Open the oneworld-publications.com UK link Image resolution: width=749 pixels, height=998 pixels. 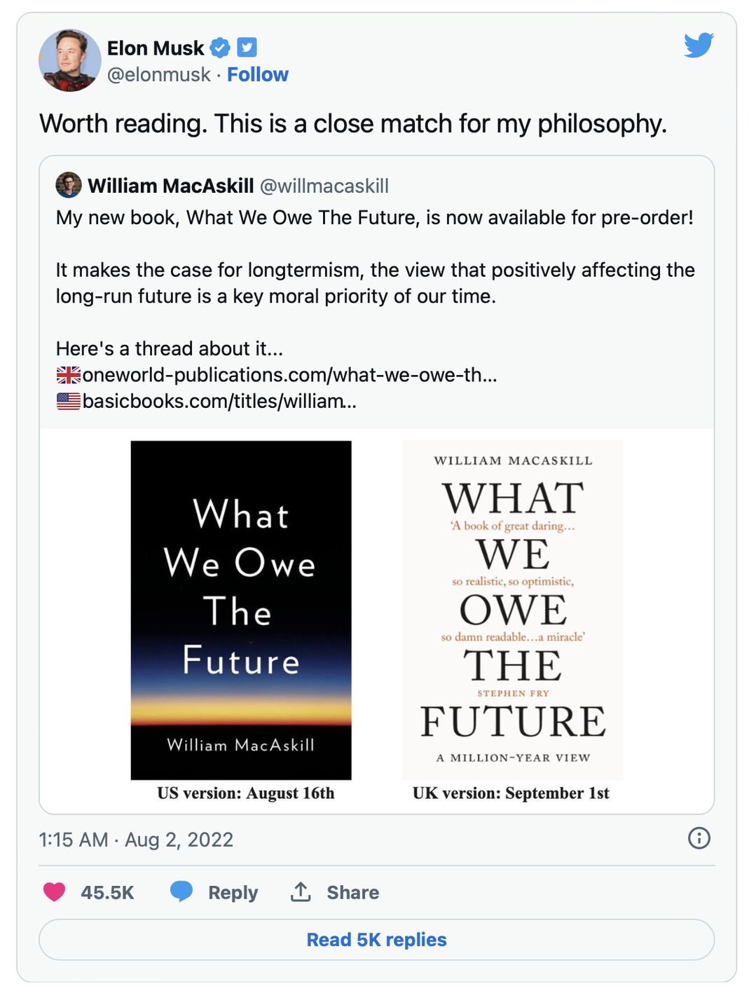pos(289,375)
